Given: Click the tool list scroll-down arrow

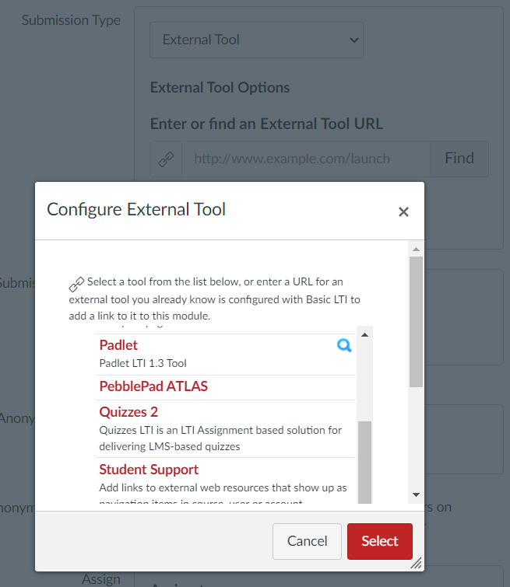Looking at the screenshot, I should coord(364,494).
